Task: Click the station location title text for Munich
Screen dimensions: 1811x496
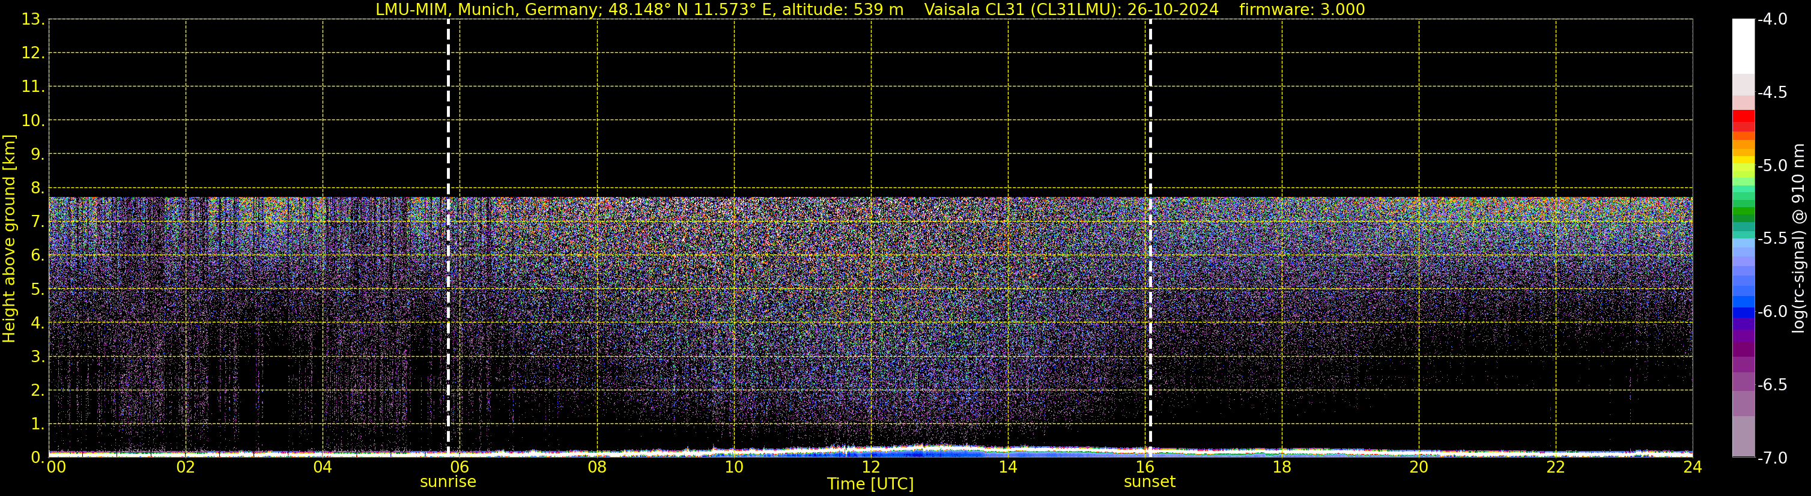Action: pyautogui.click(x=639, y=10)
